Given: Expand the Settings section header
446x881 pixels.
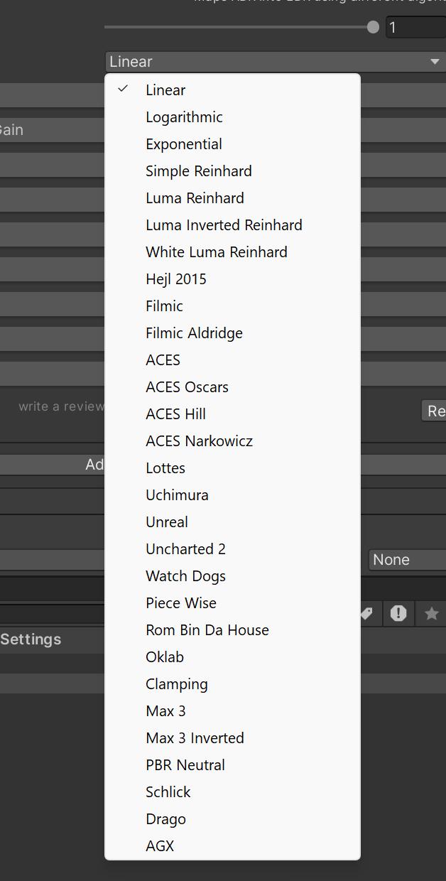Looking at the screenshot, I should (x=31, y=639).
